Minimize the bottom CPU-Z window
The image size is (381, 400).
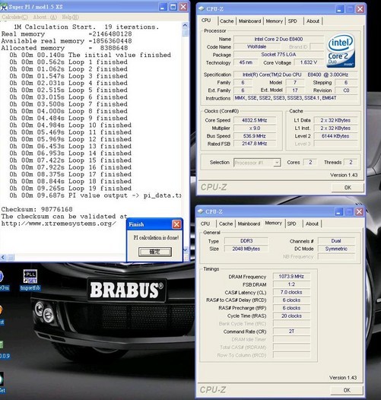[x=338, y=211]
